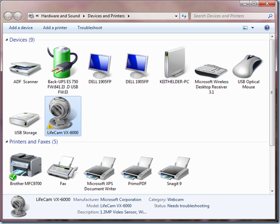The image size is (280, 224).
Task: Select the KEITHELDER-PC computer icon
Action: pos(175,62)
